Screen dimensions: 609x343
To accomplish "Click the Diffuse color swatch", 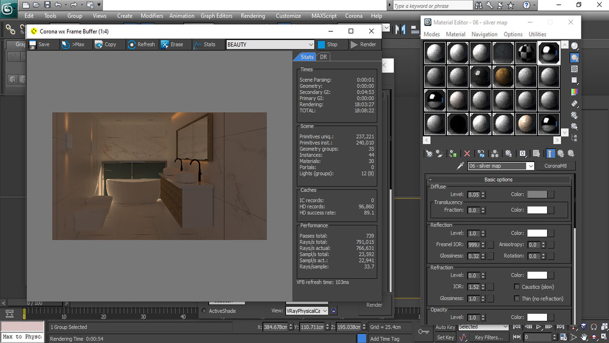I will pos(537,195).
